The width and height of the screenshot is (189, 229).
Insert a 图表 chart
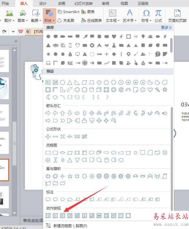coord(88,12)
